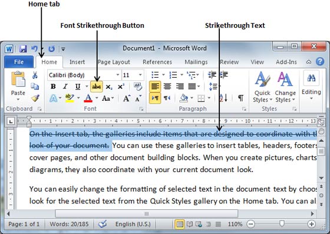Image resolution: width=330 pixels, height=234 pixels.
Task: Apply yellow text highlight color
Action: 70,98
